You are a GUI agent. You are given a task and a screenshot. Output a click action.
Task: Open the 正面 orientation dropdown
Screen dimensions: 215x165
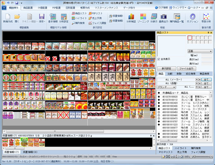pos(200,51)
